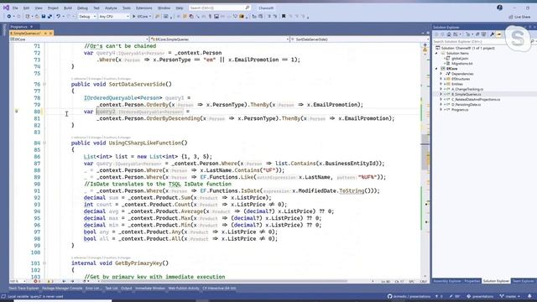Collapse the GetByPrimaryKey method outline on line 101
The image size is (537, 302).
tap(44, 263)
